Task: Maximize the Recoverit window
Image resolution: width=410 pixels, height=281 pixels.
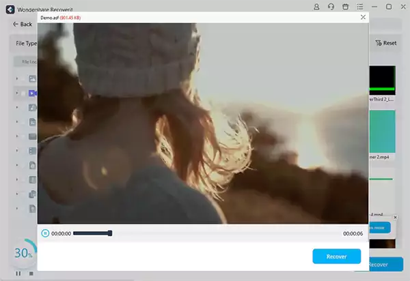Action: [389, 7]
